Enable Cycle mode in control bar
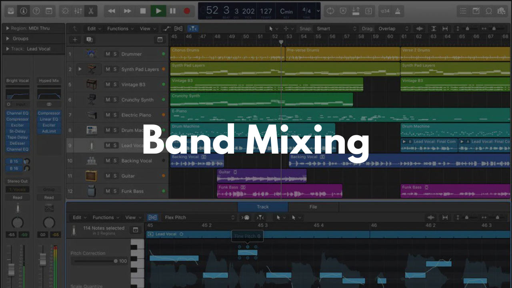The image size is (512, 288). (x=330, y=11)
